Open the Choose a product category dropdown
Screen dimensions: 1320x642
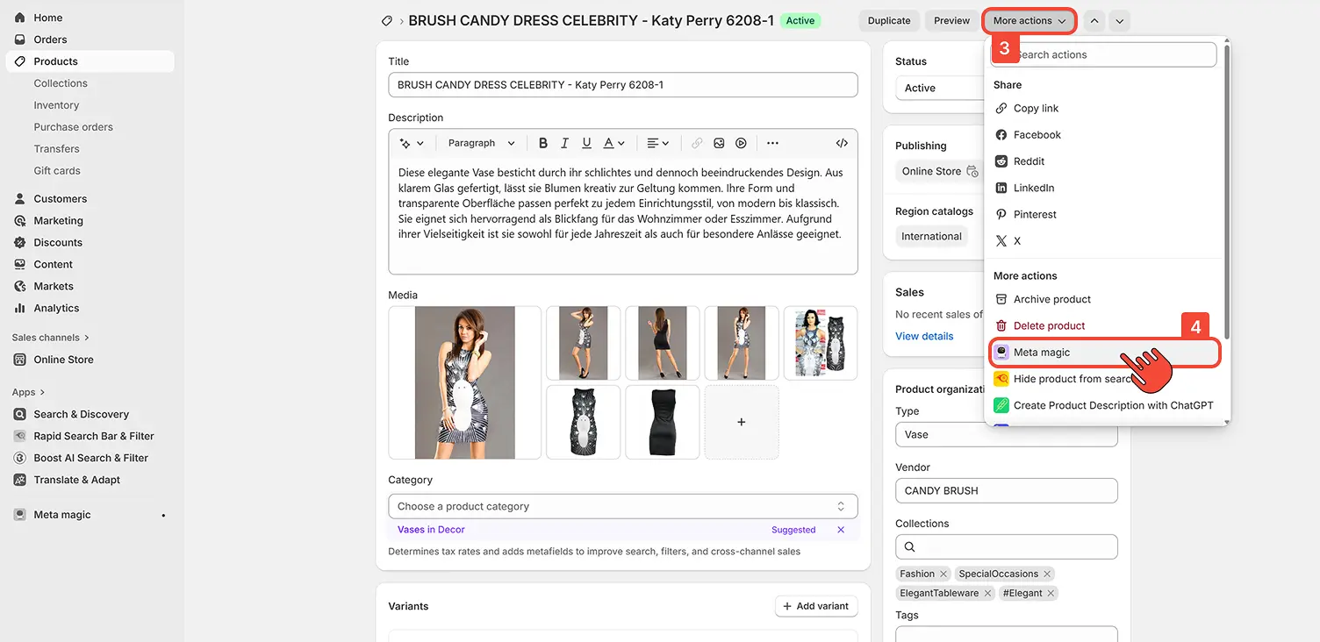622,506
